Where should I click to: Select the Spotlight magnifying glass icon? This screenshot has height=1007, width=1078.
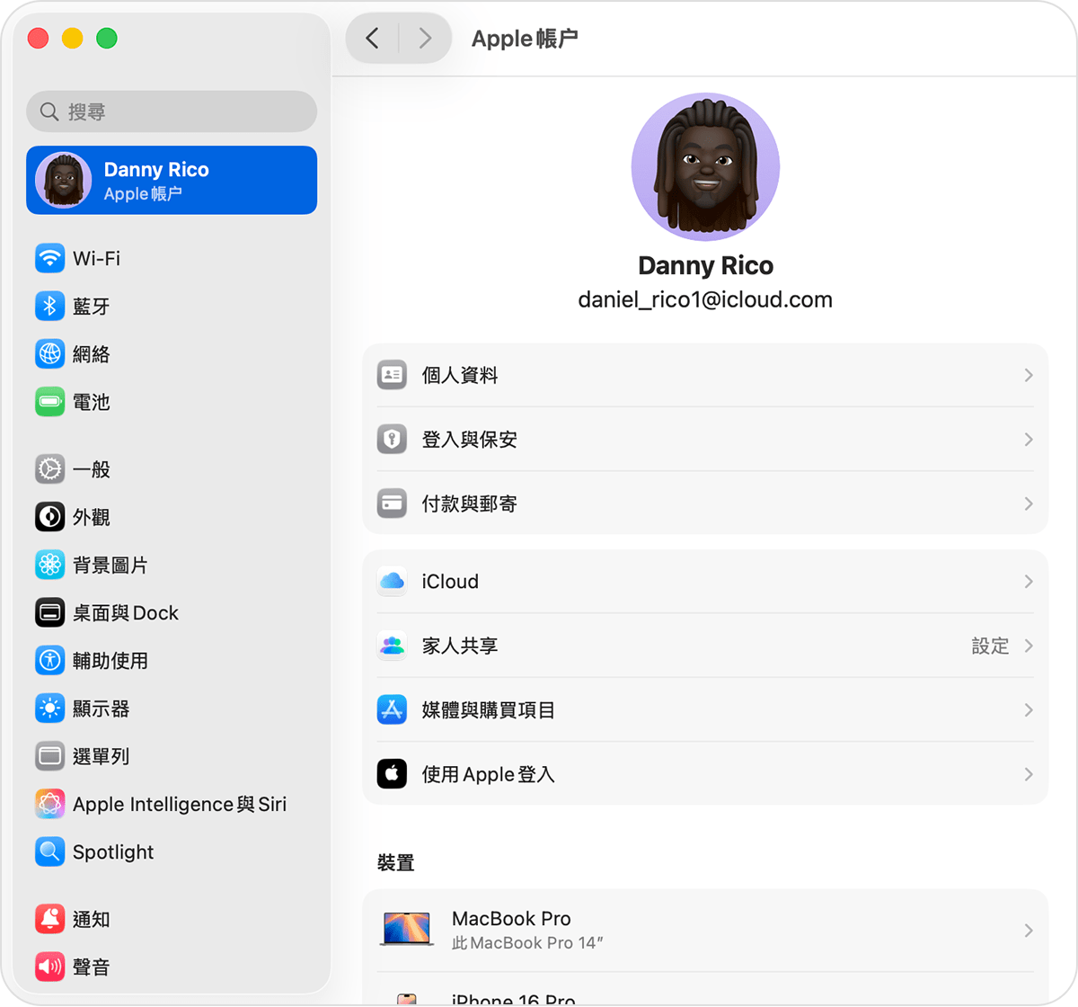click(x=49, y=851)
